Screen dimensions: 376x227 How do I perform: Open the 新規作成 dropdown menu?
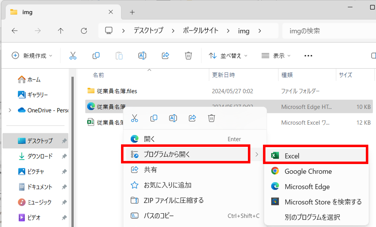pos(32,56)
